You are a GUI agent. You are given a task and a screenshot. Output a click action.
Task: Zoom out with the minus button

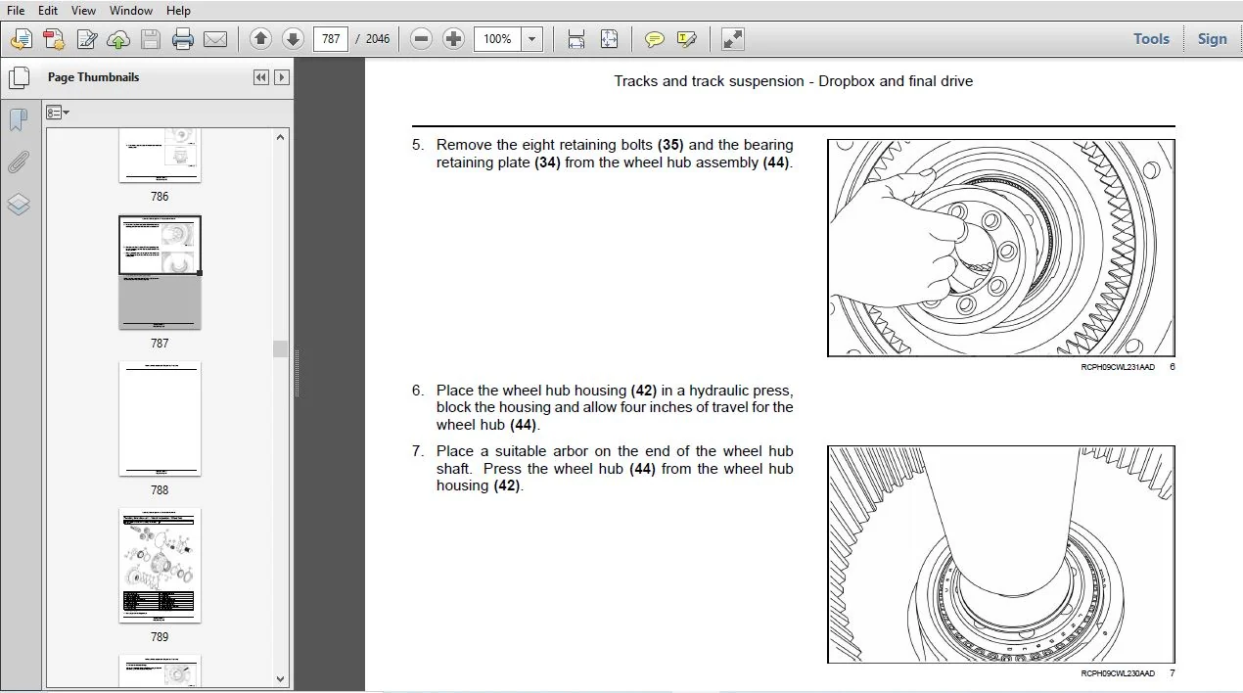421,39
